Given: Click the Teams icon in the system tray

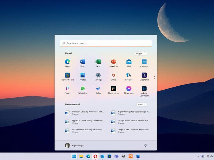Looking at the screenshot, I should tap(203, 157).
